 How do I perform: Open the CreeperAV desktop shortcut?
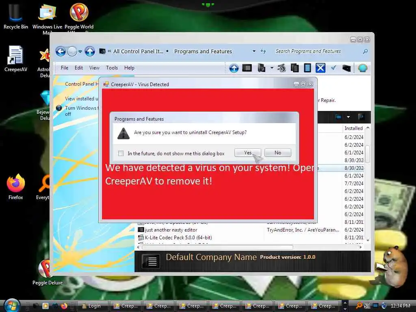tap(16, 59)
